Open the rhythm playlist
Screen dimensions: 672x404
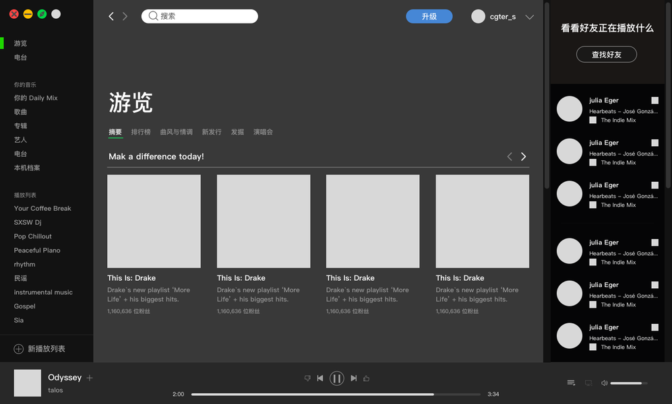pos(24,264)
